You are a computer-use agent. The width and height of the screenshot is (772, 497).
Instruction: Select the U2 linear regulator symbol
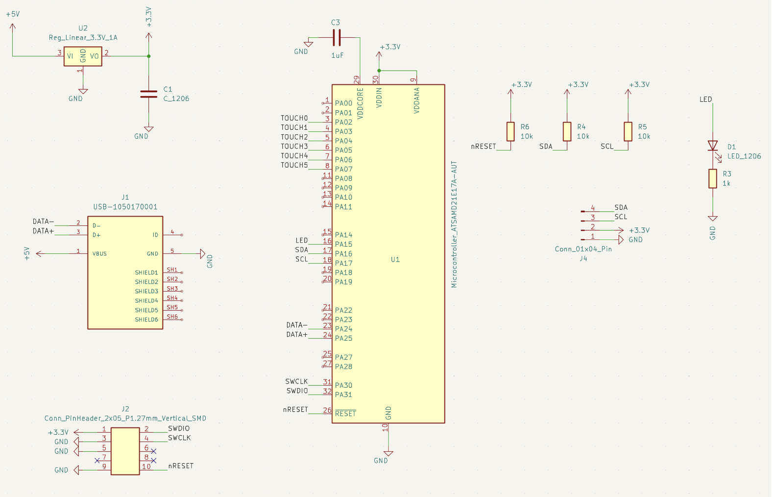coord(83,56)
